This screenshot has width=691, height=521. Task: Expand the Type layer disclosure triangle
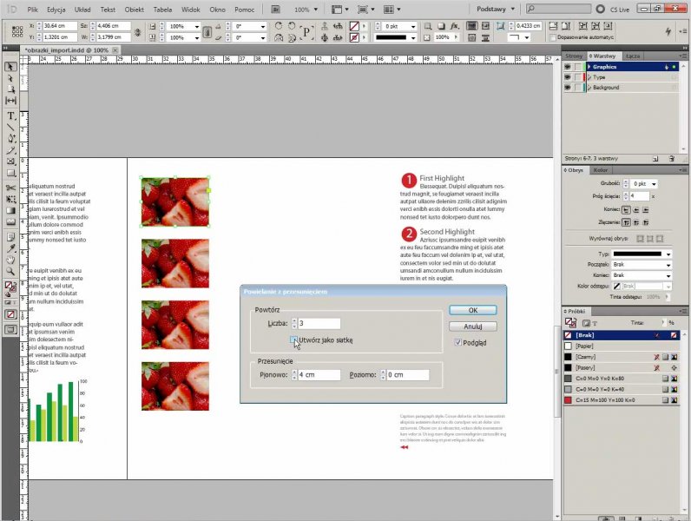589,77
